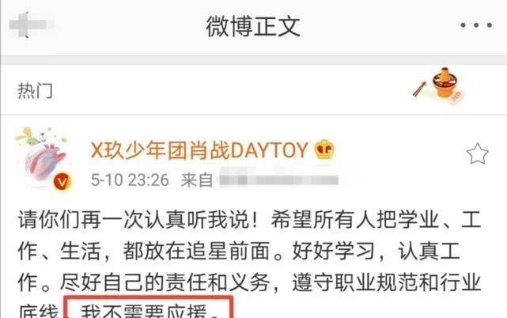Select the 热门 section label
The height and width of the screenshot is (318, 507).
(35, 91)
